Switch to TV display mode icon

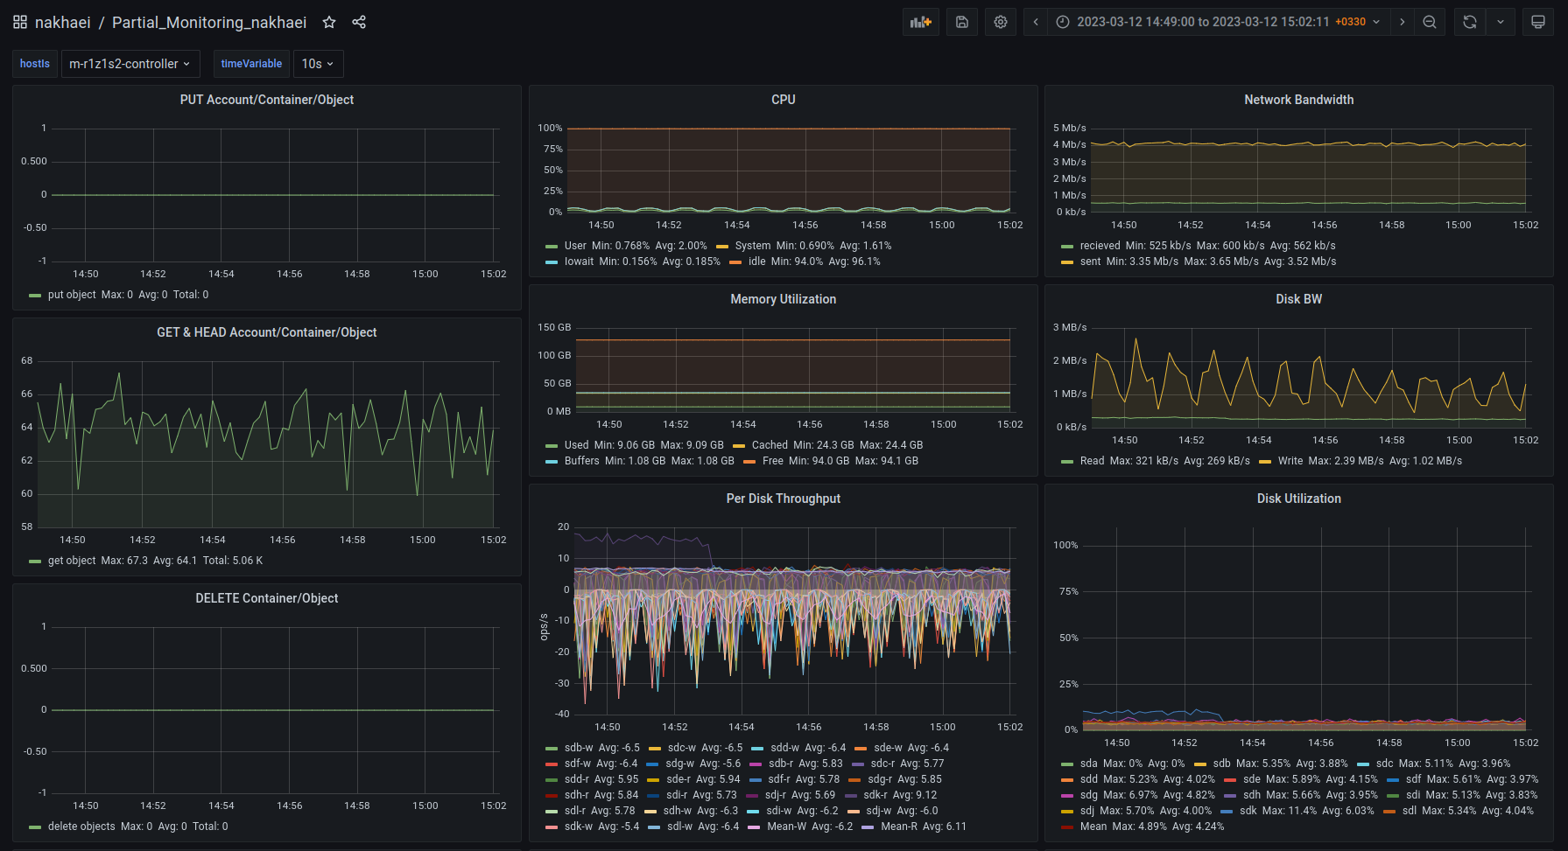click(x=1537, y=22)
